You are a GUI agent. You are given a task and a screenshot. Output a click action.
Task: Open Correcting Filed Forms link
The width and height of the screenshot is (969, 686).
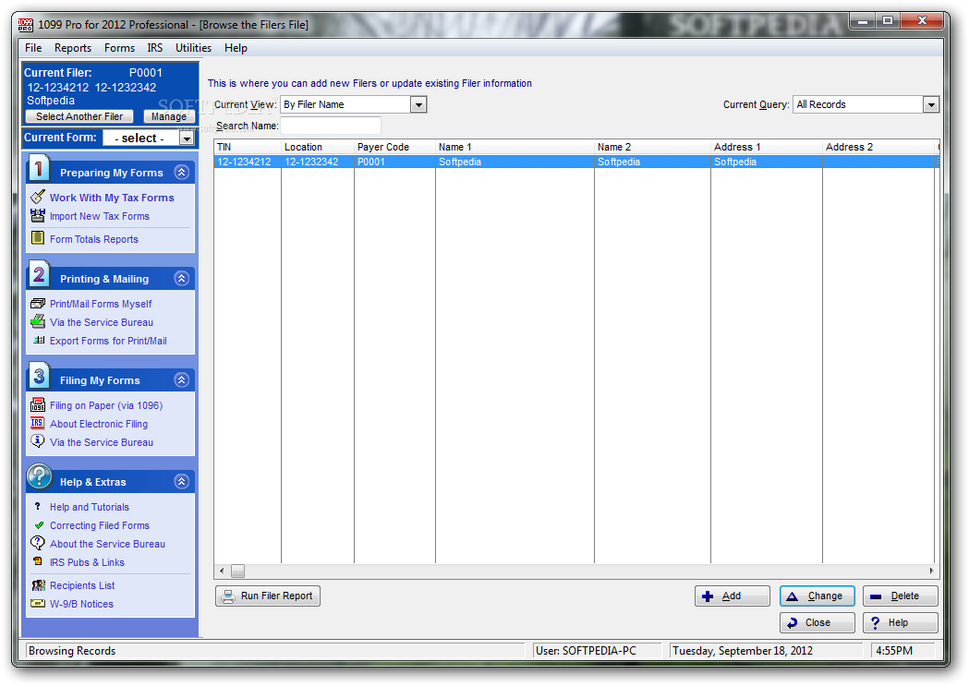pyautogui.click(x=100, y=525)
